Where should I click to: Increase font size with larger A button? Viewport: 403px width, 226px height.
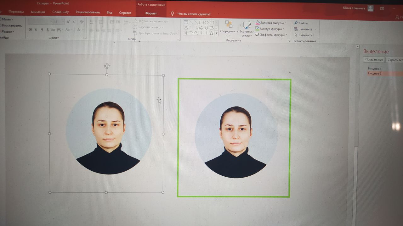(68, 22)
